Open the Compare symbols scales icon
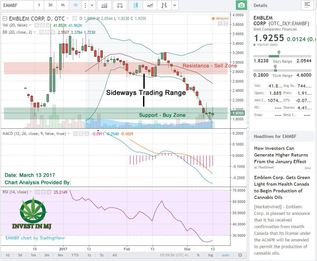 (120, 5)
